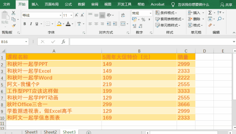Click the Insert Function fx button
Image resolution: width=236 pixels, height=134 pixels.
coord(63,42)
